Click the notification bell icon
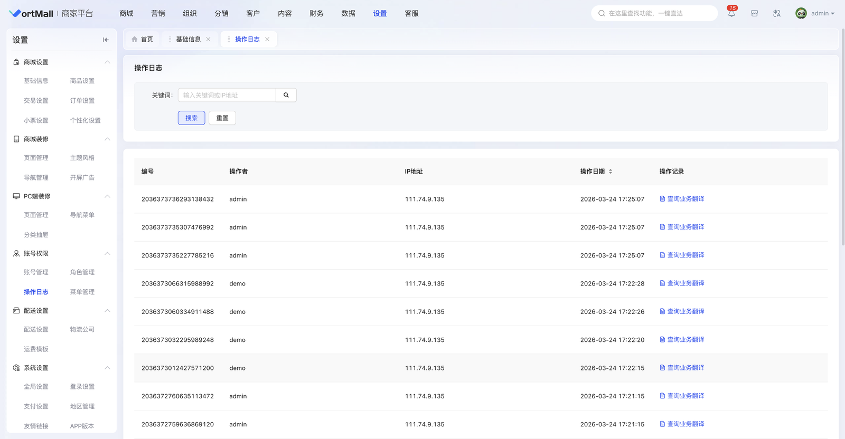 [731, 14]
